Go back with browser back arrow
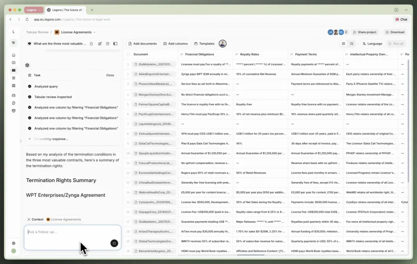The height and width of the screenshot is (264, 417). pos(10,20)
